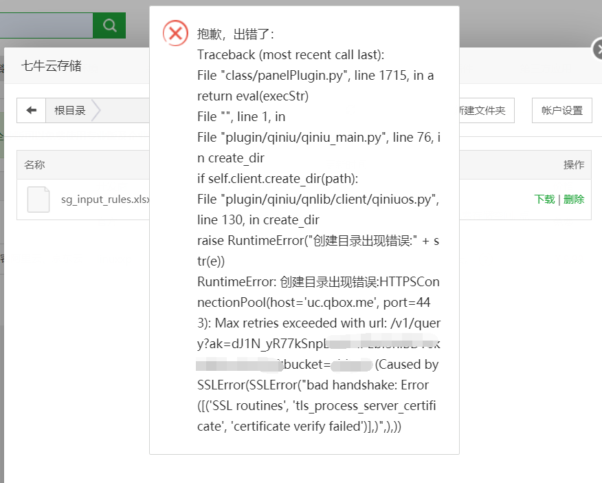Click the red error X icon in the dialog

point(175,33)
